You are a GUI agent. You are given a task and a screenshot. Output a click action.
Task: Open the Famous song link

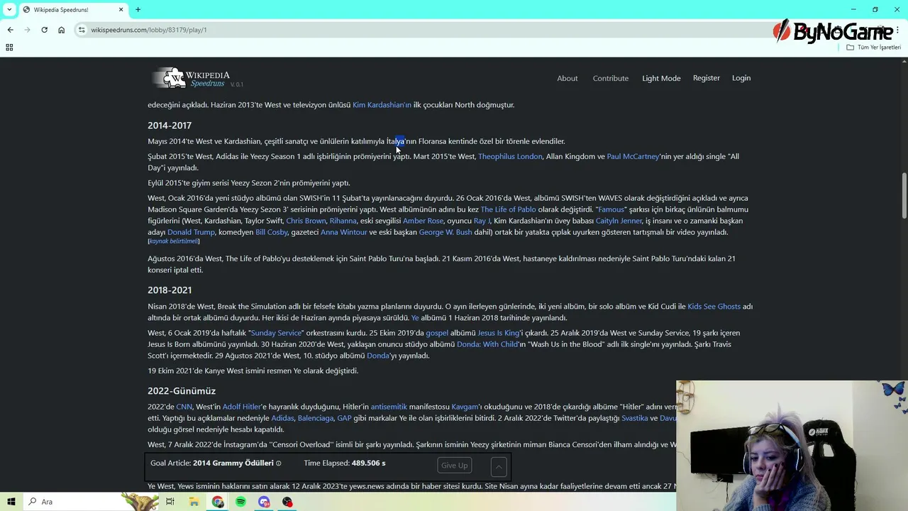(611, 209)
